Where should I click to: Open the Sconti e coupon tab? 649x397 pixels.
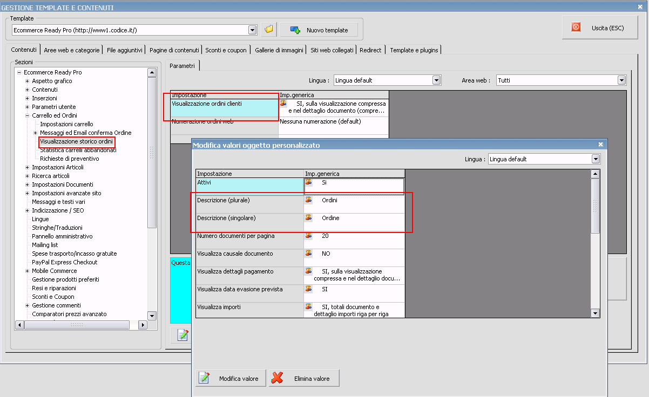[x=226, y=50]
